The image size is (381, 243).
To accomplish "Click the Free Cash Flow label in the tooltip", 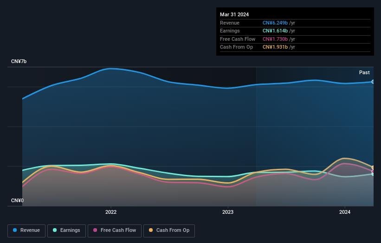I will pos(238,39).
